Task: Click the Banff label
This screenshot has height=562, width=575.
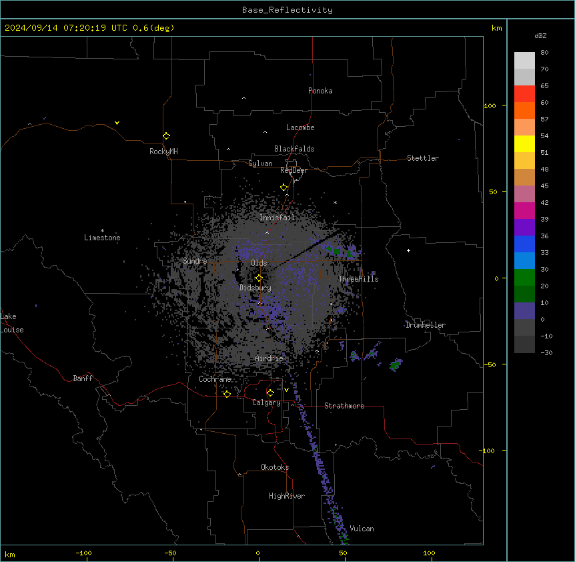Action: (x=83, y=378)
